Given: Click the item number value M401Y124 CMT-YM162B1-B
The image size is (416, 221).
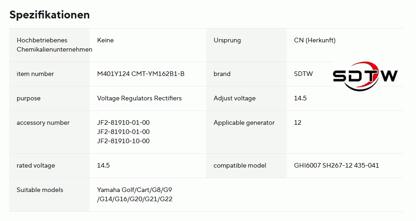Looking at the screenshot, I should click(141, 74).
